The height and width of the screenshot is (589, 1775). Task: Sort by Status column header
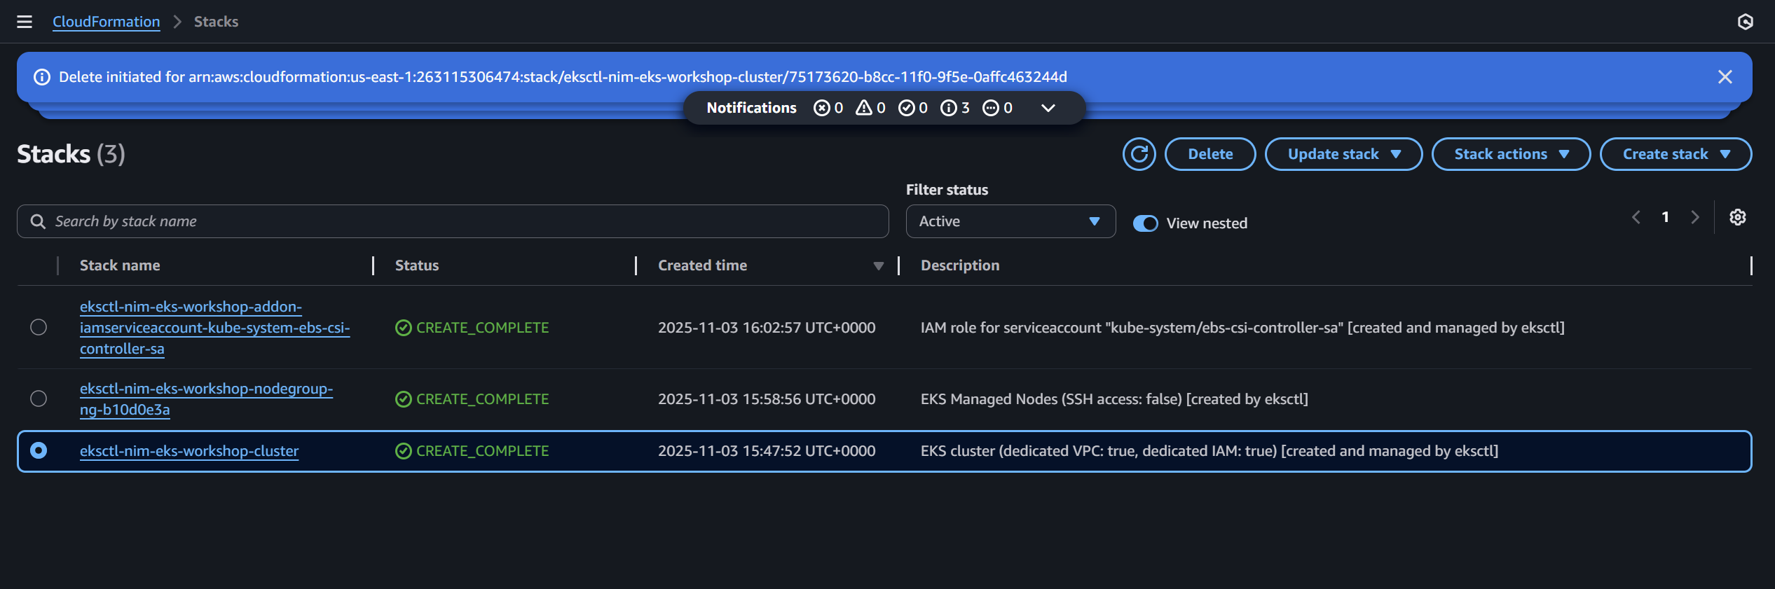[x=417, y=265]
